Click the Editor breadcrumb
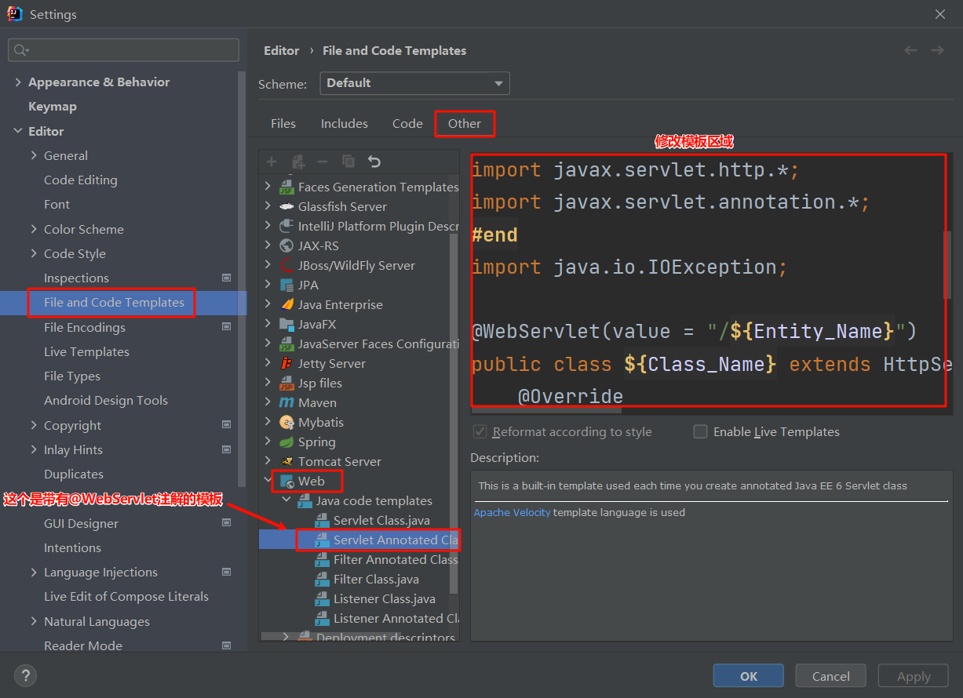 [x=281, y=50]
